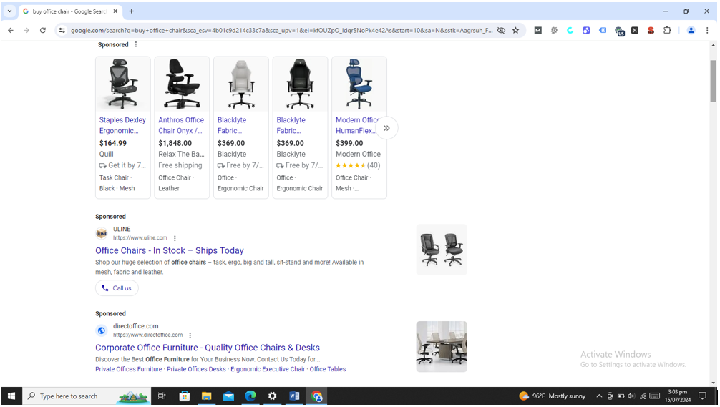Open the Staples Dexley Ergonomic chair listing

point(122,125)
